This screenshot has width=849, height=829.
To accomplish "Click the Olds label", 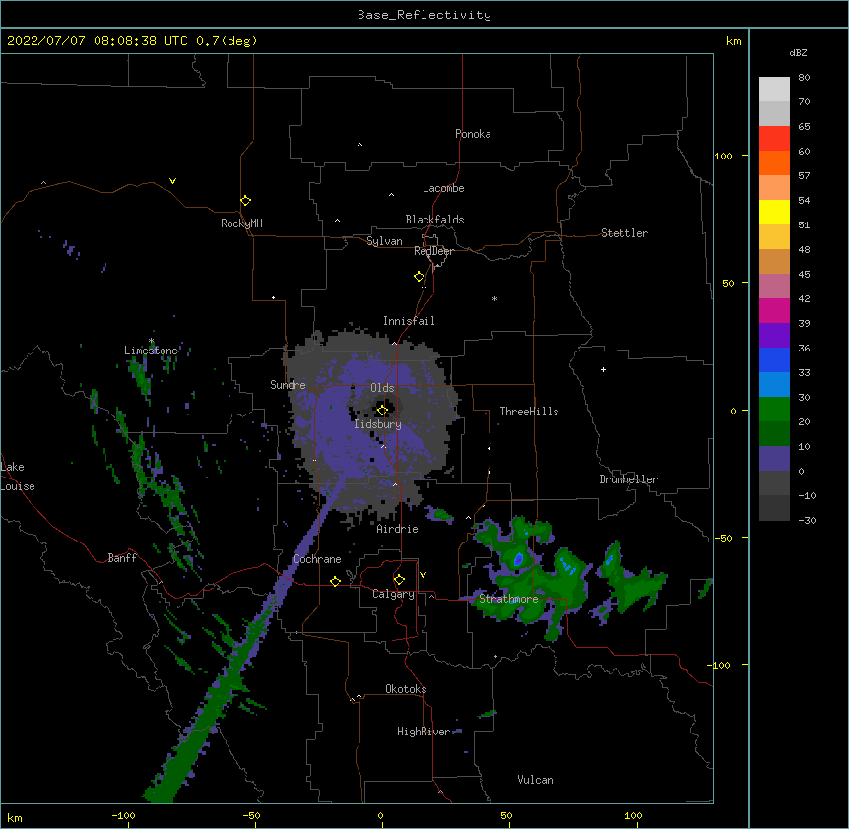I will [382, 388].
